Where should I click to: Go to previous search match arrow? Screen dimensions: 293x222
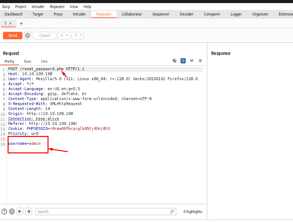click(20, 211)
